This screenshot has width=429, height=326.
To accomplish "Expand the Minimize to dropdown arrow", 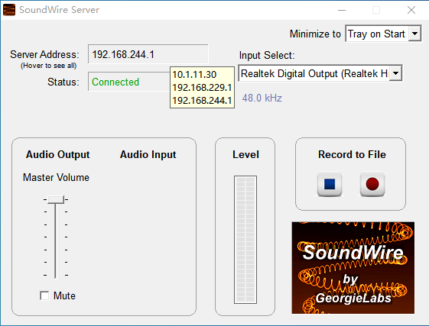I will [x=414, y=34].
